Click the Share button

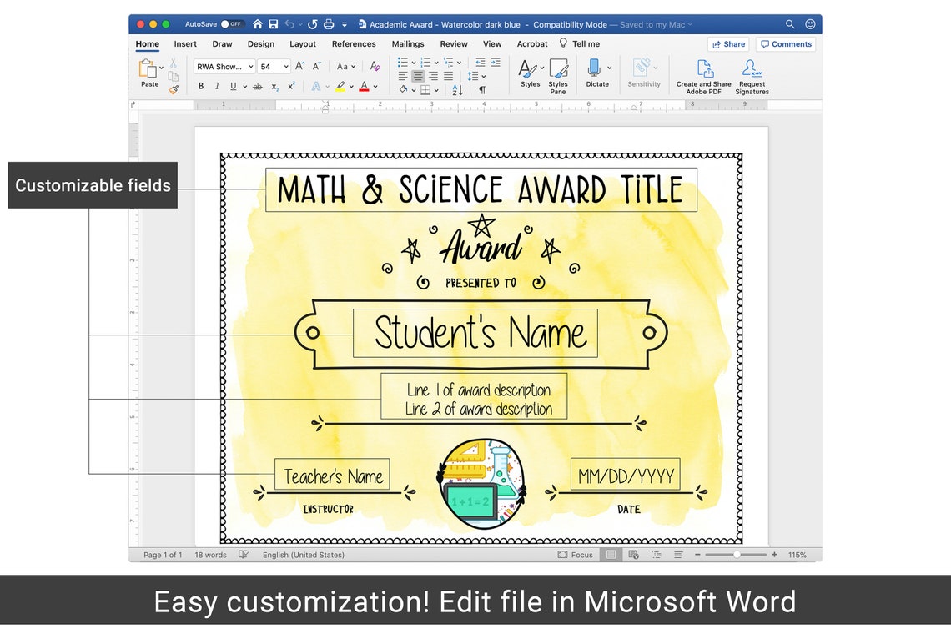pos(728,43)
